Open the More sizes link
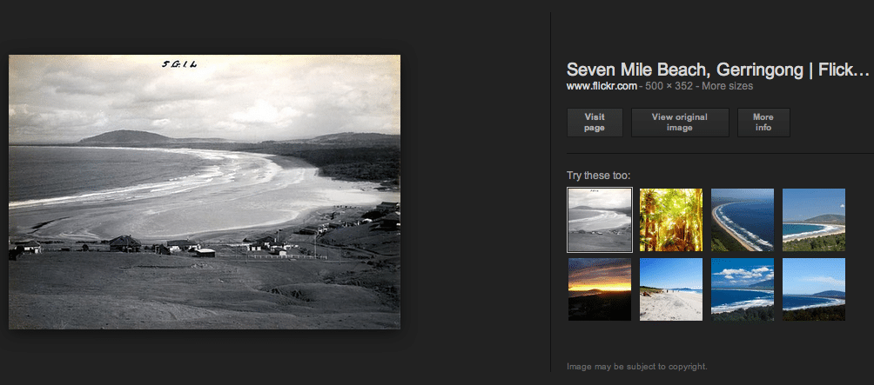Viewport: 874px width, 385px height. coord(728,86)
